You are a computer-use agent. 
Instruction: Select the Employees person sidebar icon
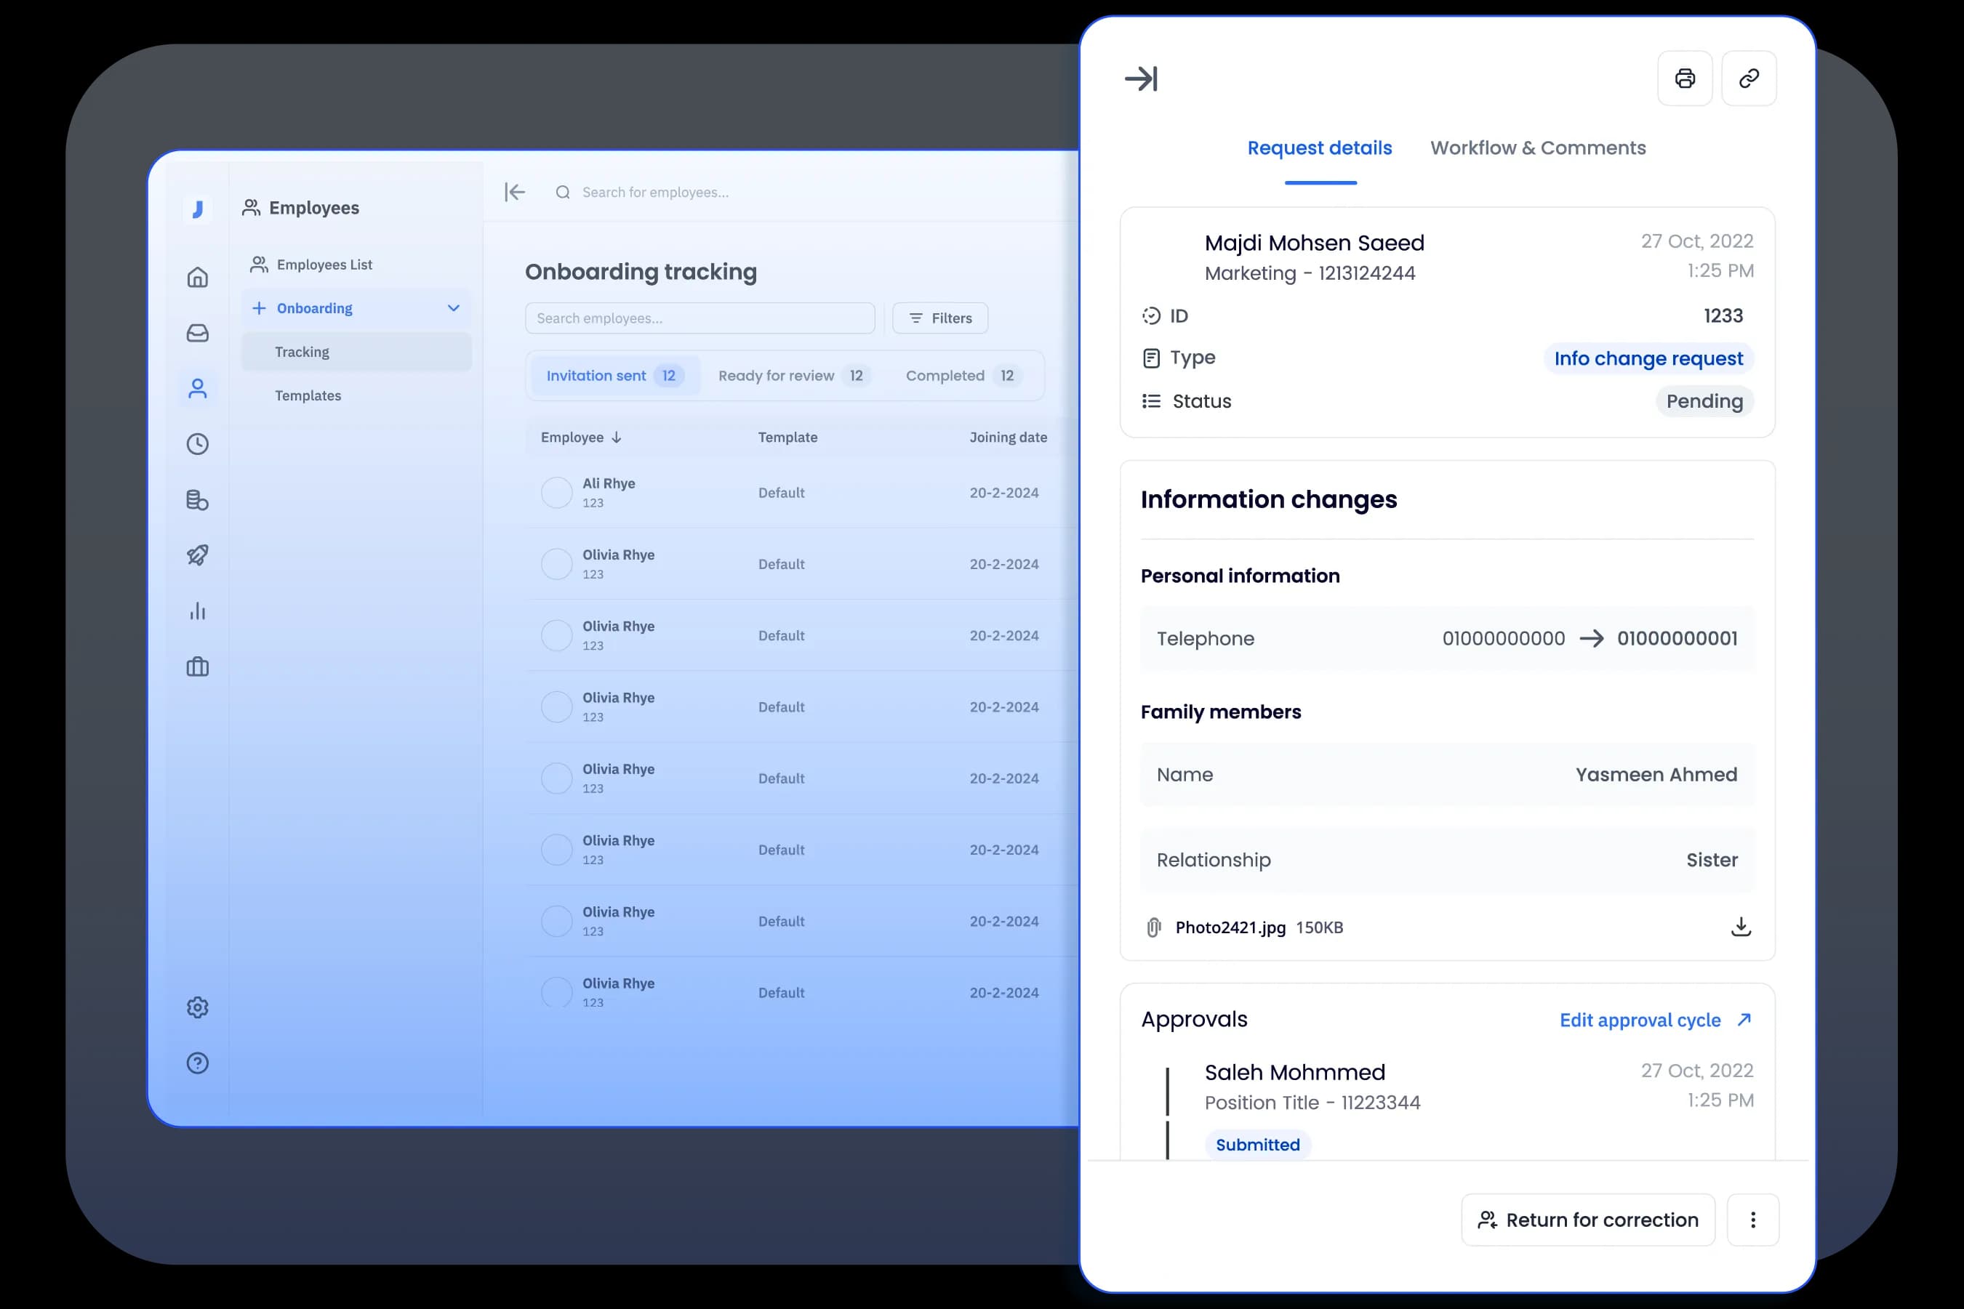click(x=197, y=388)
